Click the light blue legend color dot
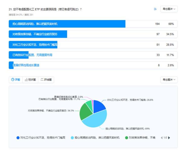Viewport: 182px width, 153px height. (72, 138)
